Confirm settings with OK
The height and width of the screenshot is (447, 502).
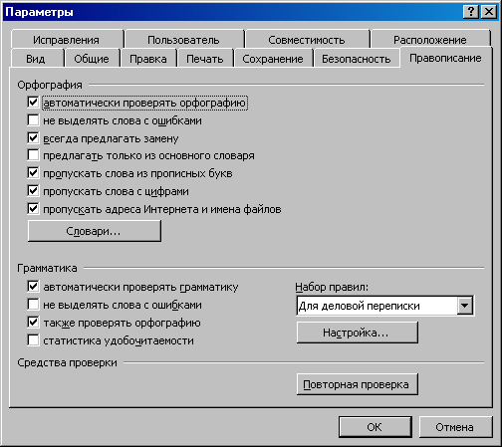coord(376,427)
